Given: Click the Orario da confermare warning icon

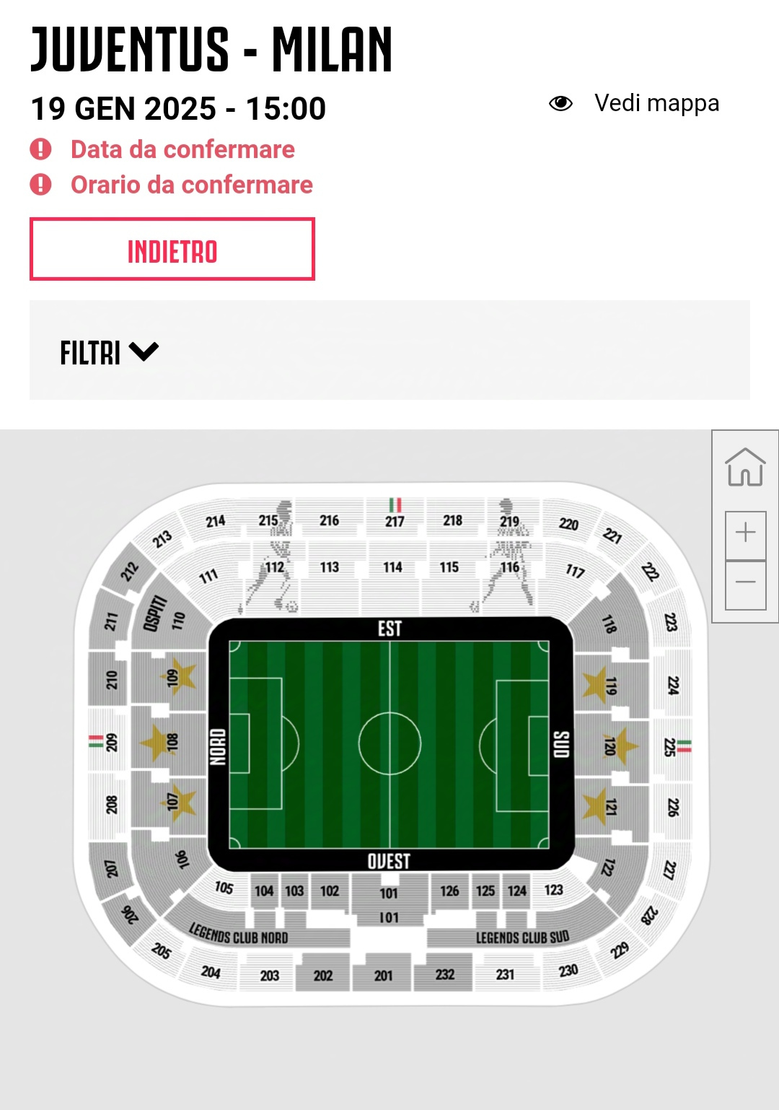Looking at the screenshot, I should pos(40,185).
